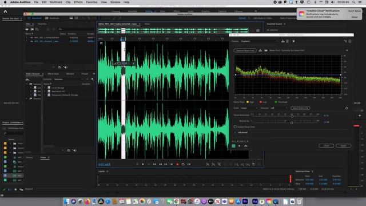366x206 pixels.
Task: Open the Channel dropdown
Action: tap(279, 108)
